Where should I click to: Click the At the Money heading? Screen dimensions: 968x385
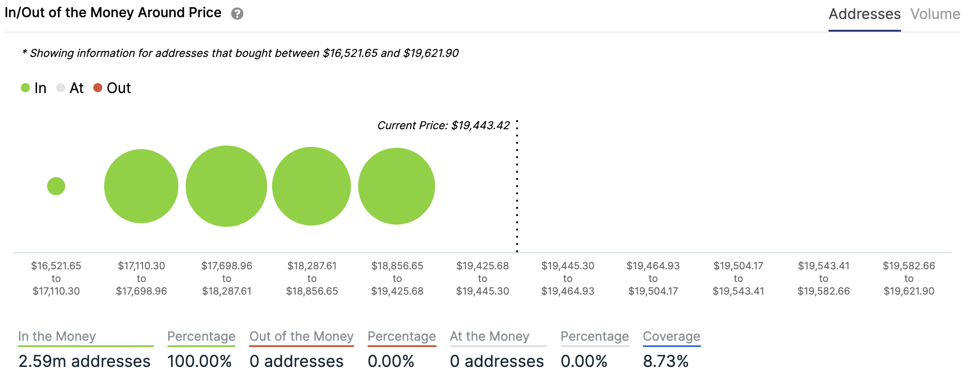coord(489,336)
